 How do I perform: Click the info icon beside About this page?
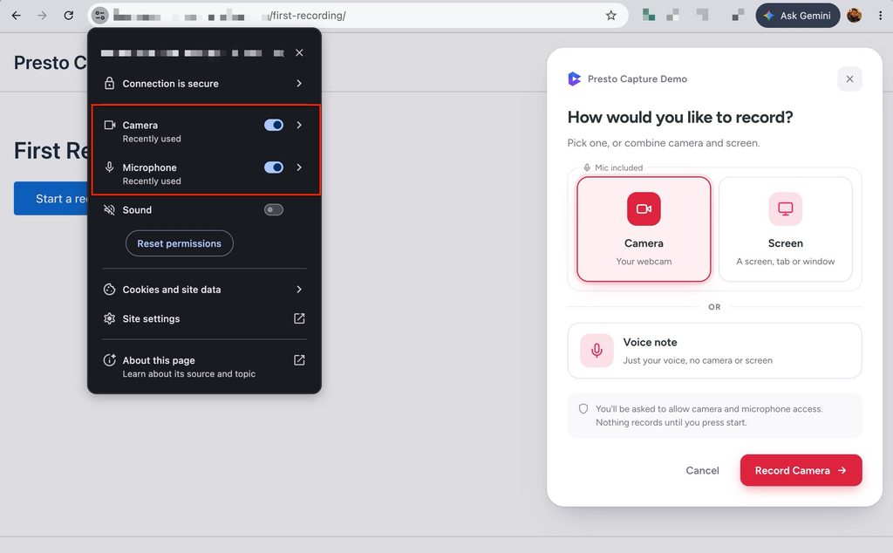tap(109, 360)
